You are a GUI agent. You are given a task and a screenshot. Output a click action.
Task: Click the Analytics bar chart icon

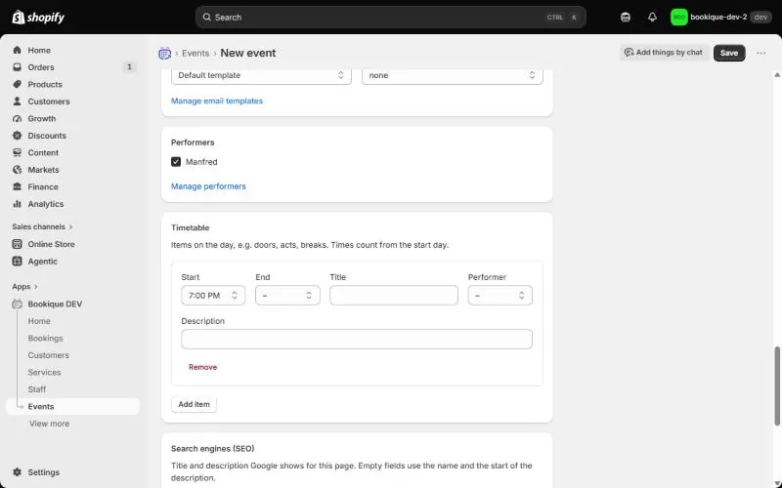(x=18, y=204)
